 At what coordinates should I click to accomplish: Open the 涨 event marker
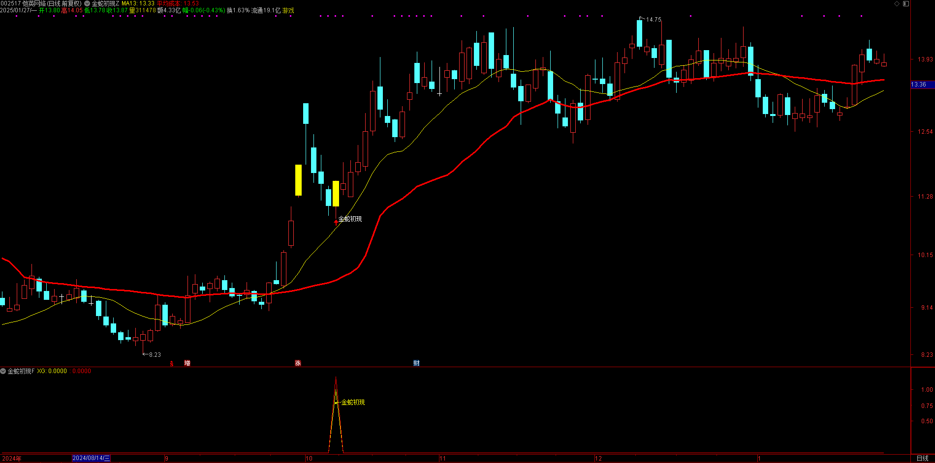298,363
